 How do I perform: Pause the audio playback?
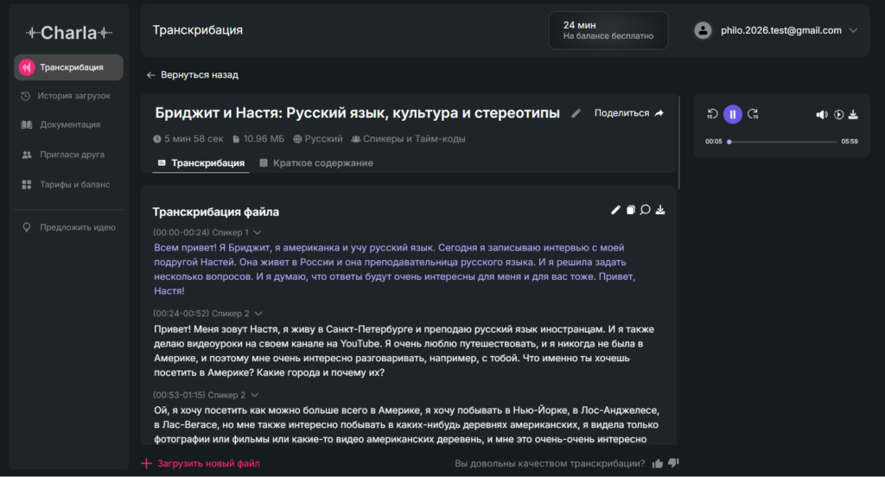(733, 114)
